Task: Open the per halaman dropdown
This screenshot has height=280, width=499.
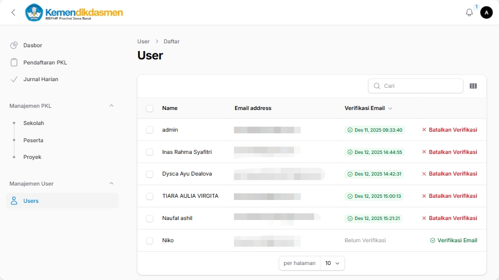Action: (332, 263)
